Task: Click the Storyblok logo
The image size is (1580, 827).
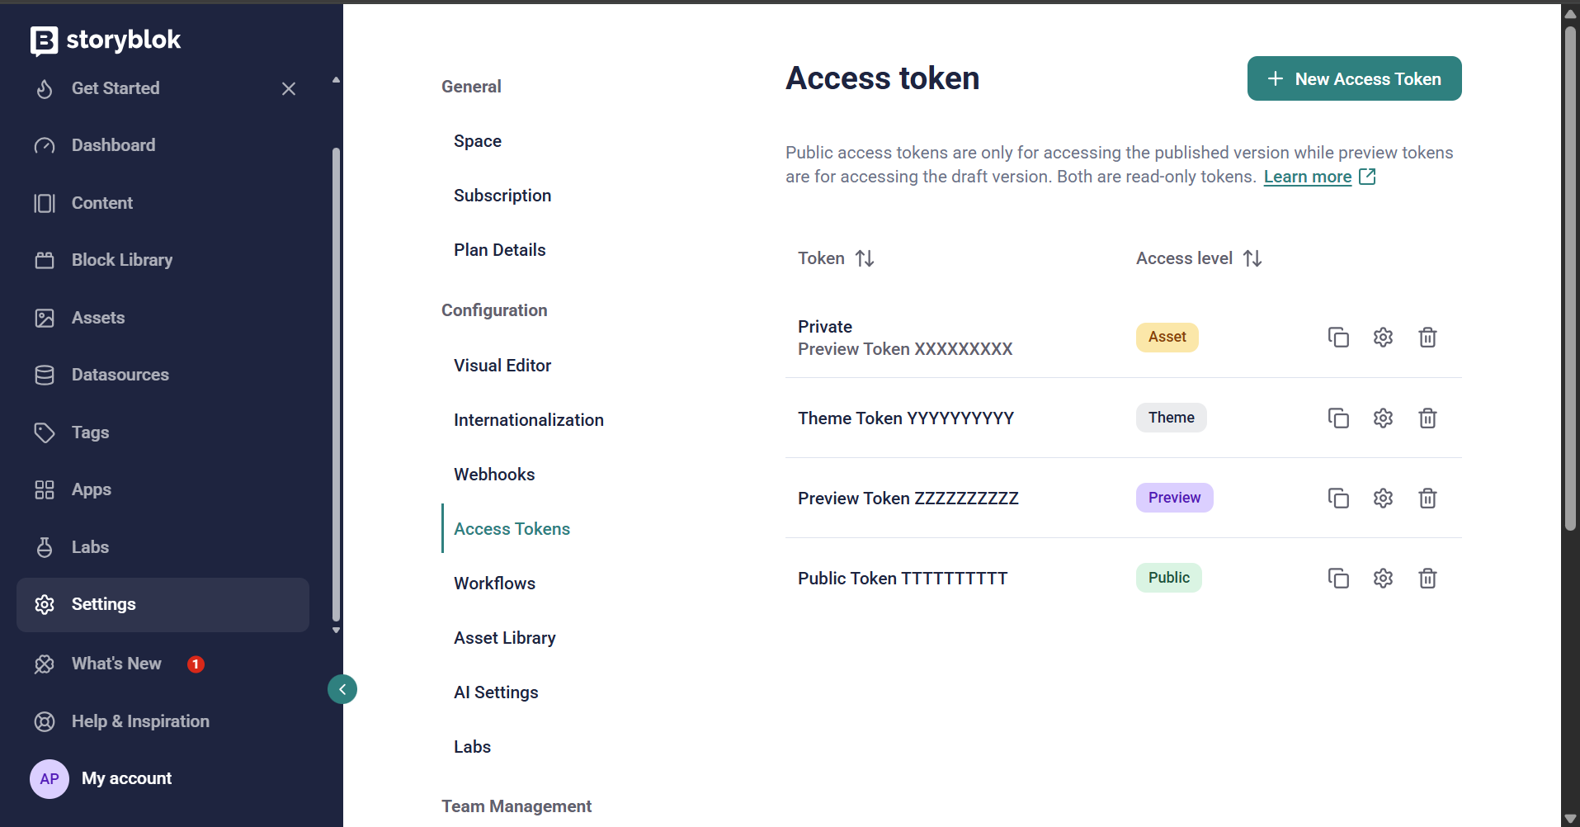Action: tap(106, 40)
